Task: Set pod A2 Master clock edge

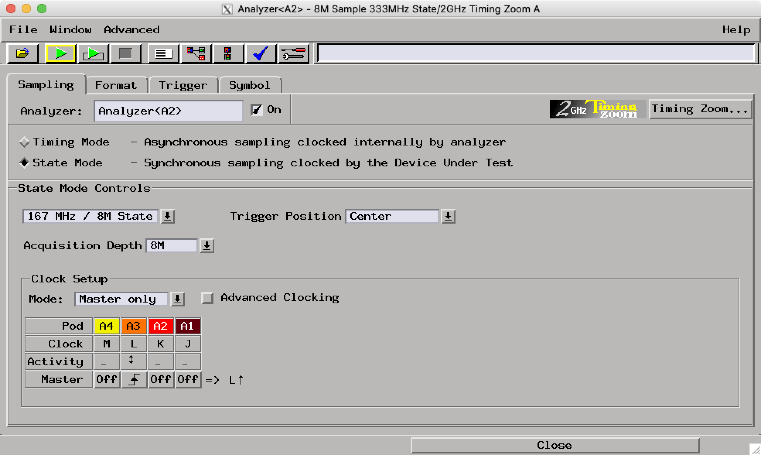Action: click(x=161, y=379)
